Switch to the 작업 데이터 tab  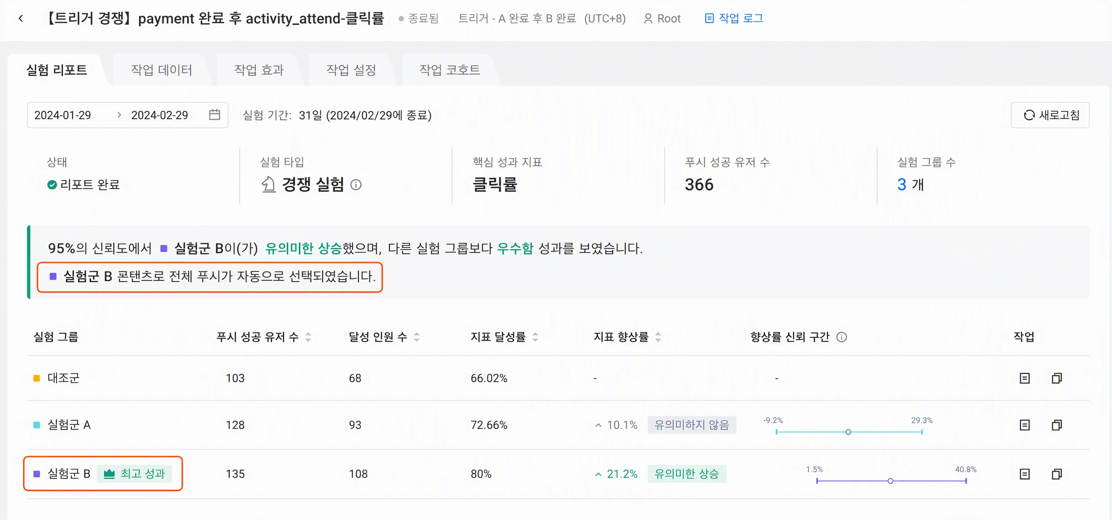[x=162, y=70]
